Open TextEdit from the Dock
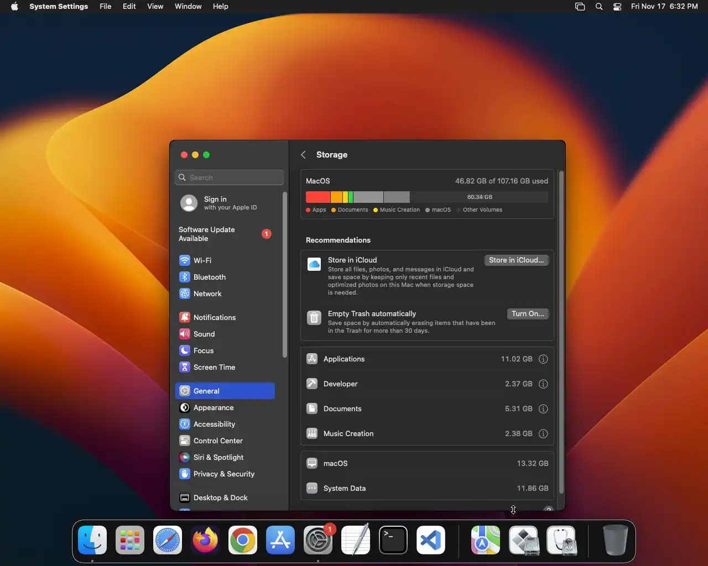This screenshot has width=708, height=566. click(x=356, y=540)
